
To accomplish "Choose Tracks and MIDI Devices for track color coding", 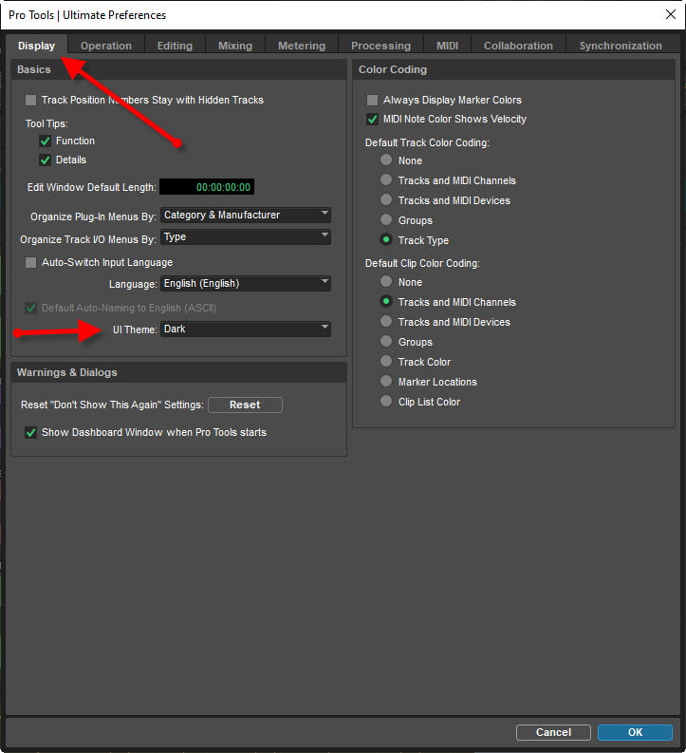I will pos(386,199).
